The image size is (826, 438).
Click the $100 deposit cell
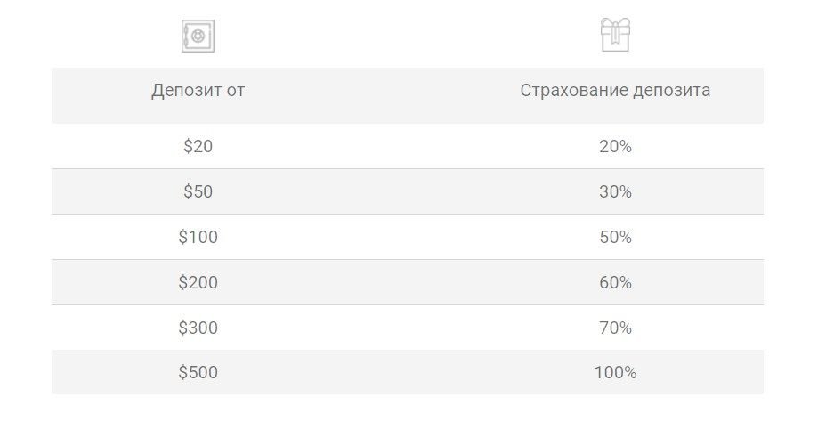(198, 237)
